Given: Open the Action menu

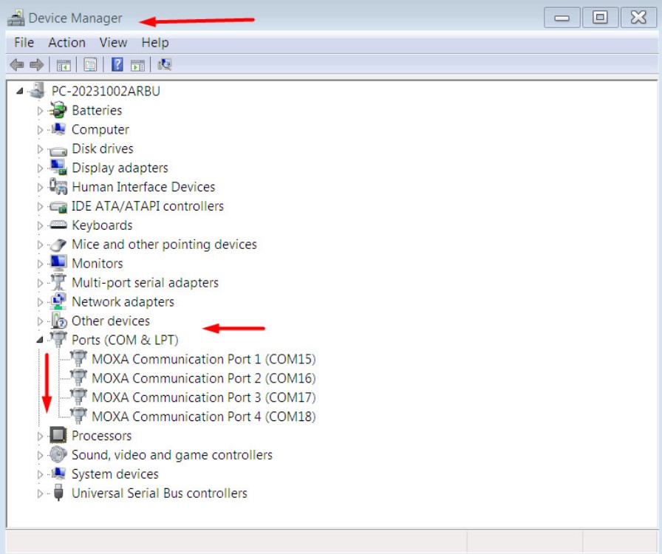Looking at the screenshot, I should coord(66,43).
